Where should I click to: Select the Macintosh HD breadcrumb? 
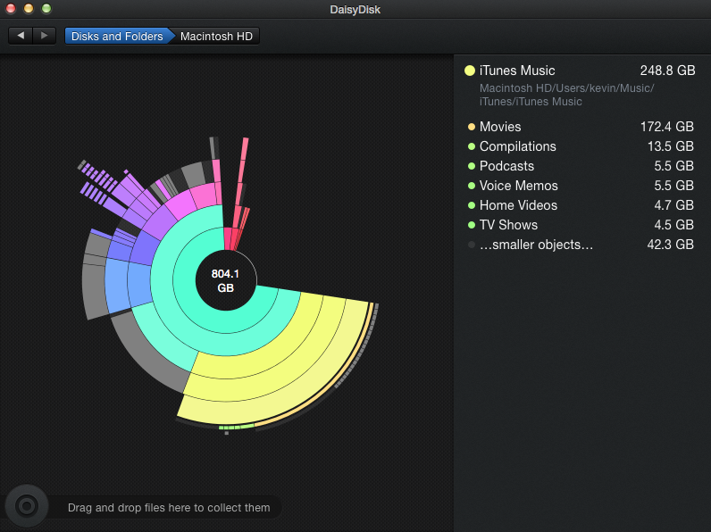click(x=216, y=37)
